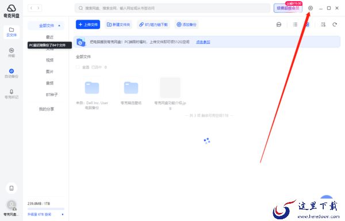Click the backup folder icon in banner

click(x=81, y=42)
